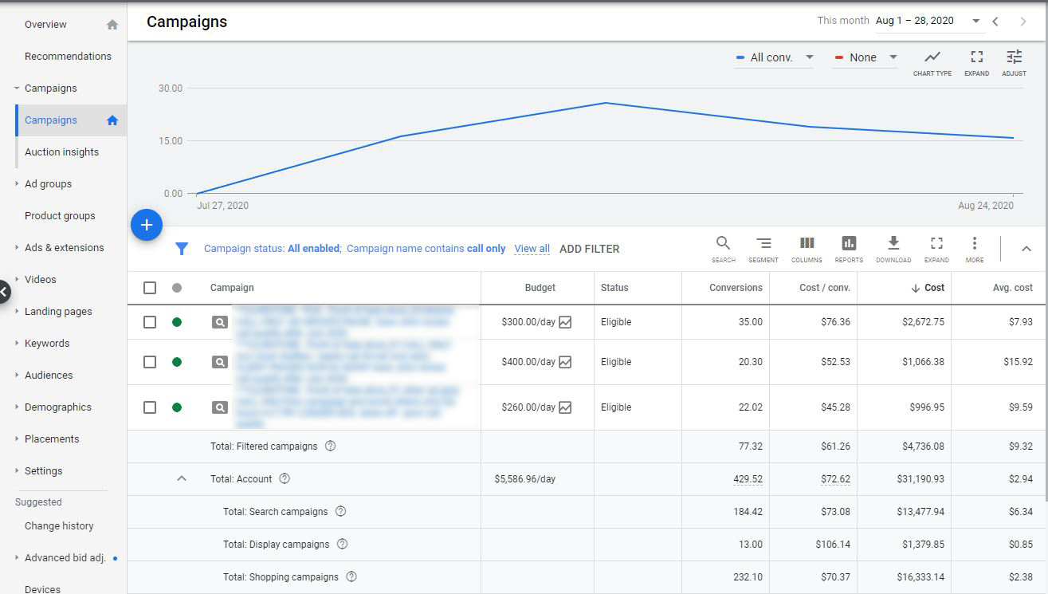
Task: Click green status dot of $260.00/day campaign
Action: tap(177, 407)
